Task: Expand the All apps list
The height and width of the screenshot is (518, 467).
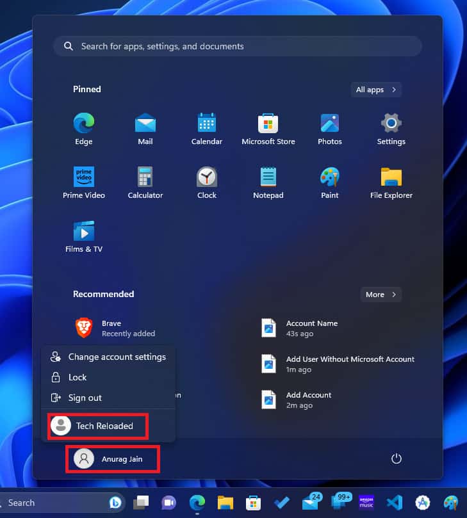Action: 376,90
